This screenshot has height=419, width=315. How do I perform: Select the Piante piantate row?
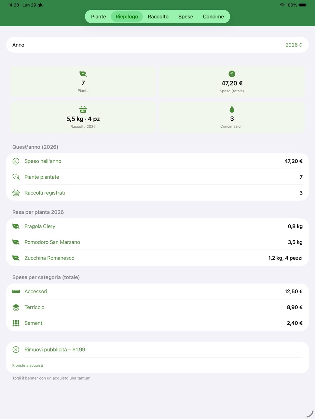[157, 177]
